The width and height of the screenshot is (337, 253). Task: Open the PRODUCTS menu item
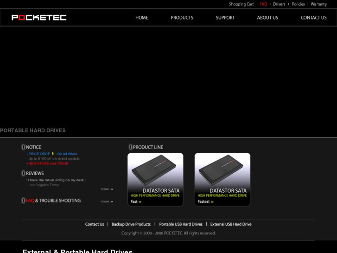point(182,18)
